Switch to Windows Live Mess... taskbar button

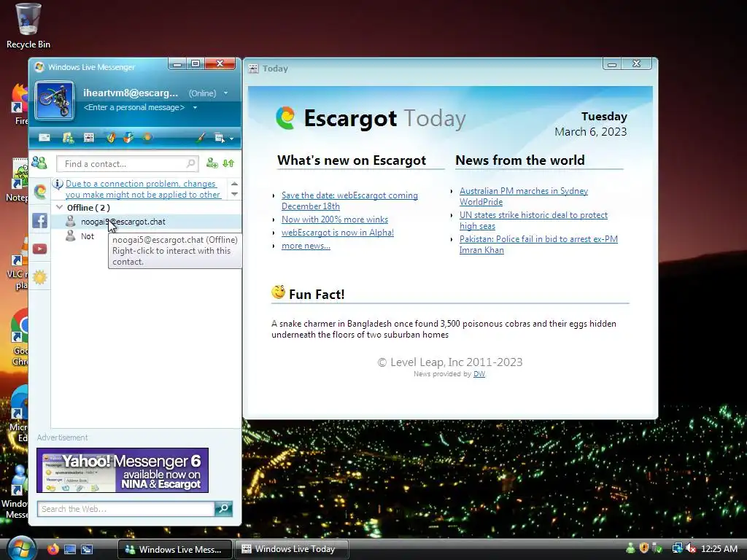(x=175, y=549)
